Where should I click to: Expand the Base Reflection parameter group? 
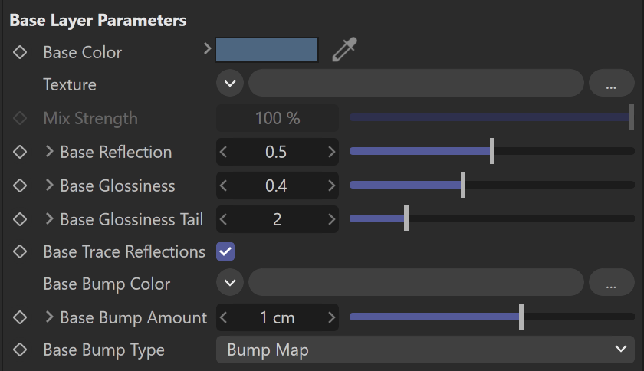[x=49, y=152]
